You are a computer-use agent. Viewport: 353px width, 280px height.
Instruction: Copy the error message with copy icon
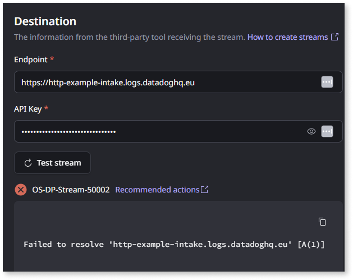click(x=322, y=222)
